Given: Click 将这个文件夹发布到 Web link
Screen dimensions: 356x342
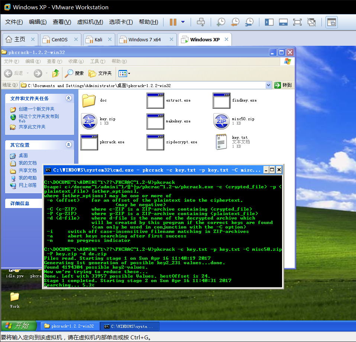Looking at the screenshot, I should coord(39,118).
